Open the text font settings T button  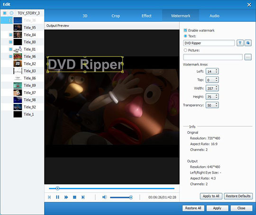click(240, 43)
